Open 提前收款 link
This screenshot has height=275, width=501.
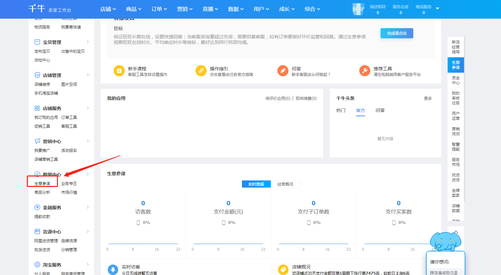tap(42, 217)
